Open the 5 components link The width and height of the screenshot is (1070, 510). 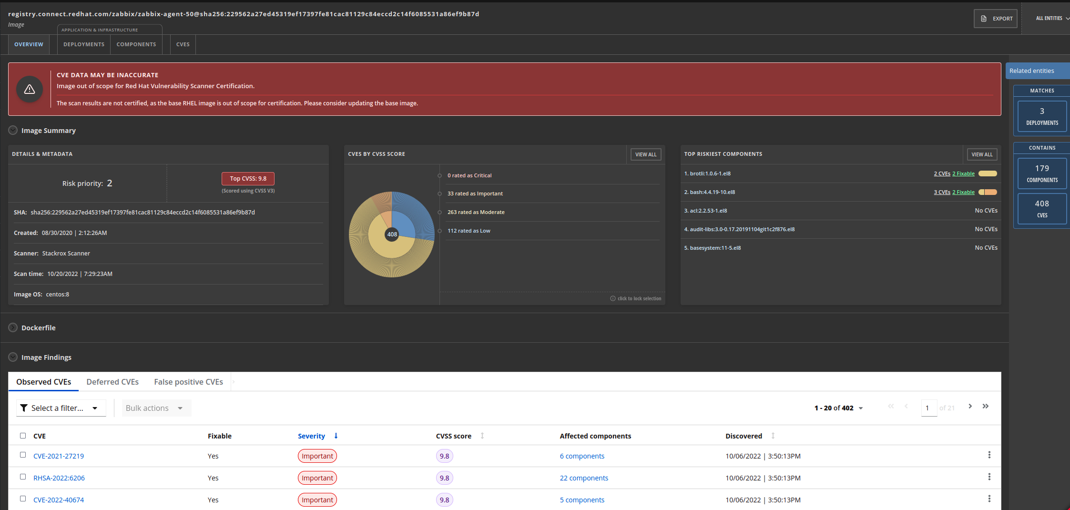582,500
